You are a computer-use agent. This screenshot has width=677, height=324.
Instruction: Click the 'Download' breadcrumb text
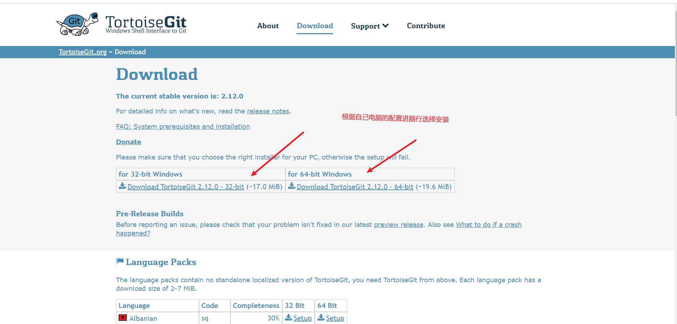[x=130, y=52]
